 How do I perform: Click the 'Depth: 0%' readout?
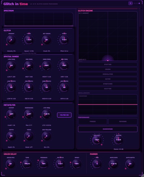coord(11,147)
